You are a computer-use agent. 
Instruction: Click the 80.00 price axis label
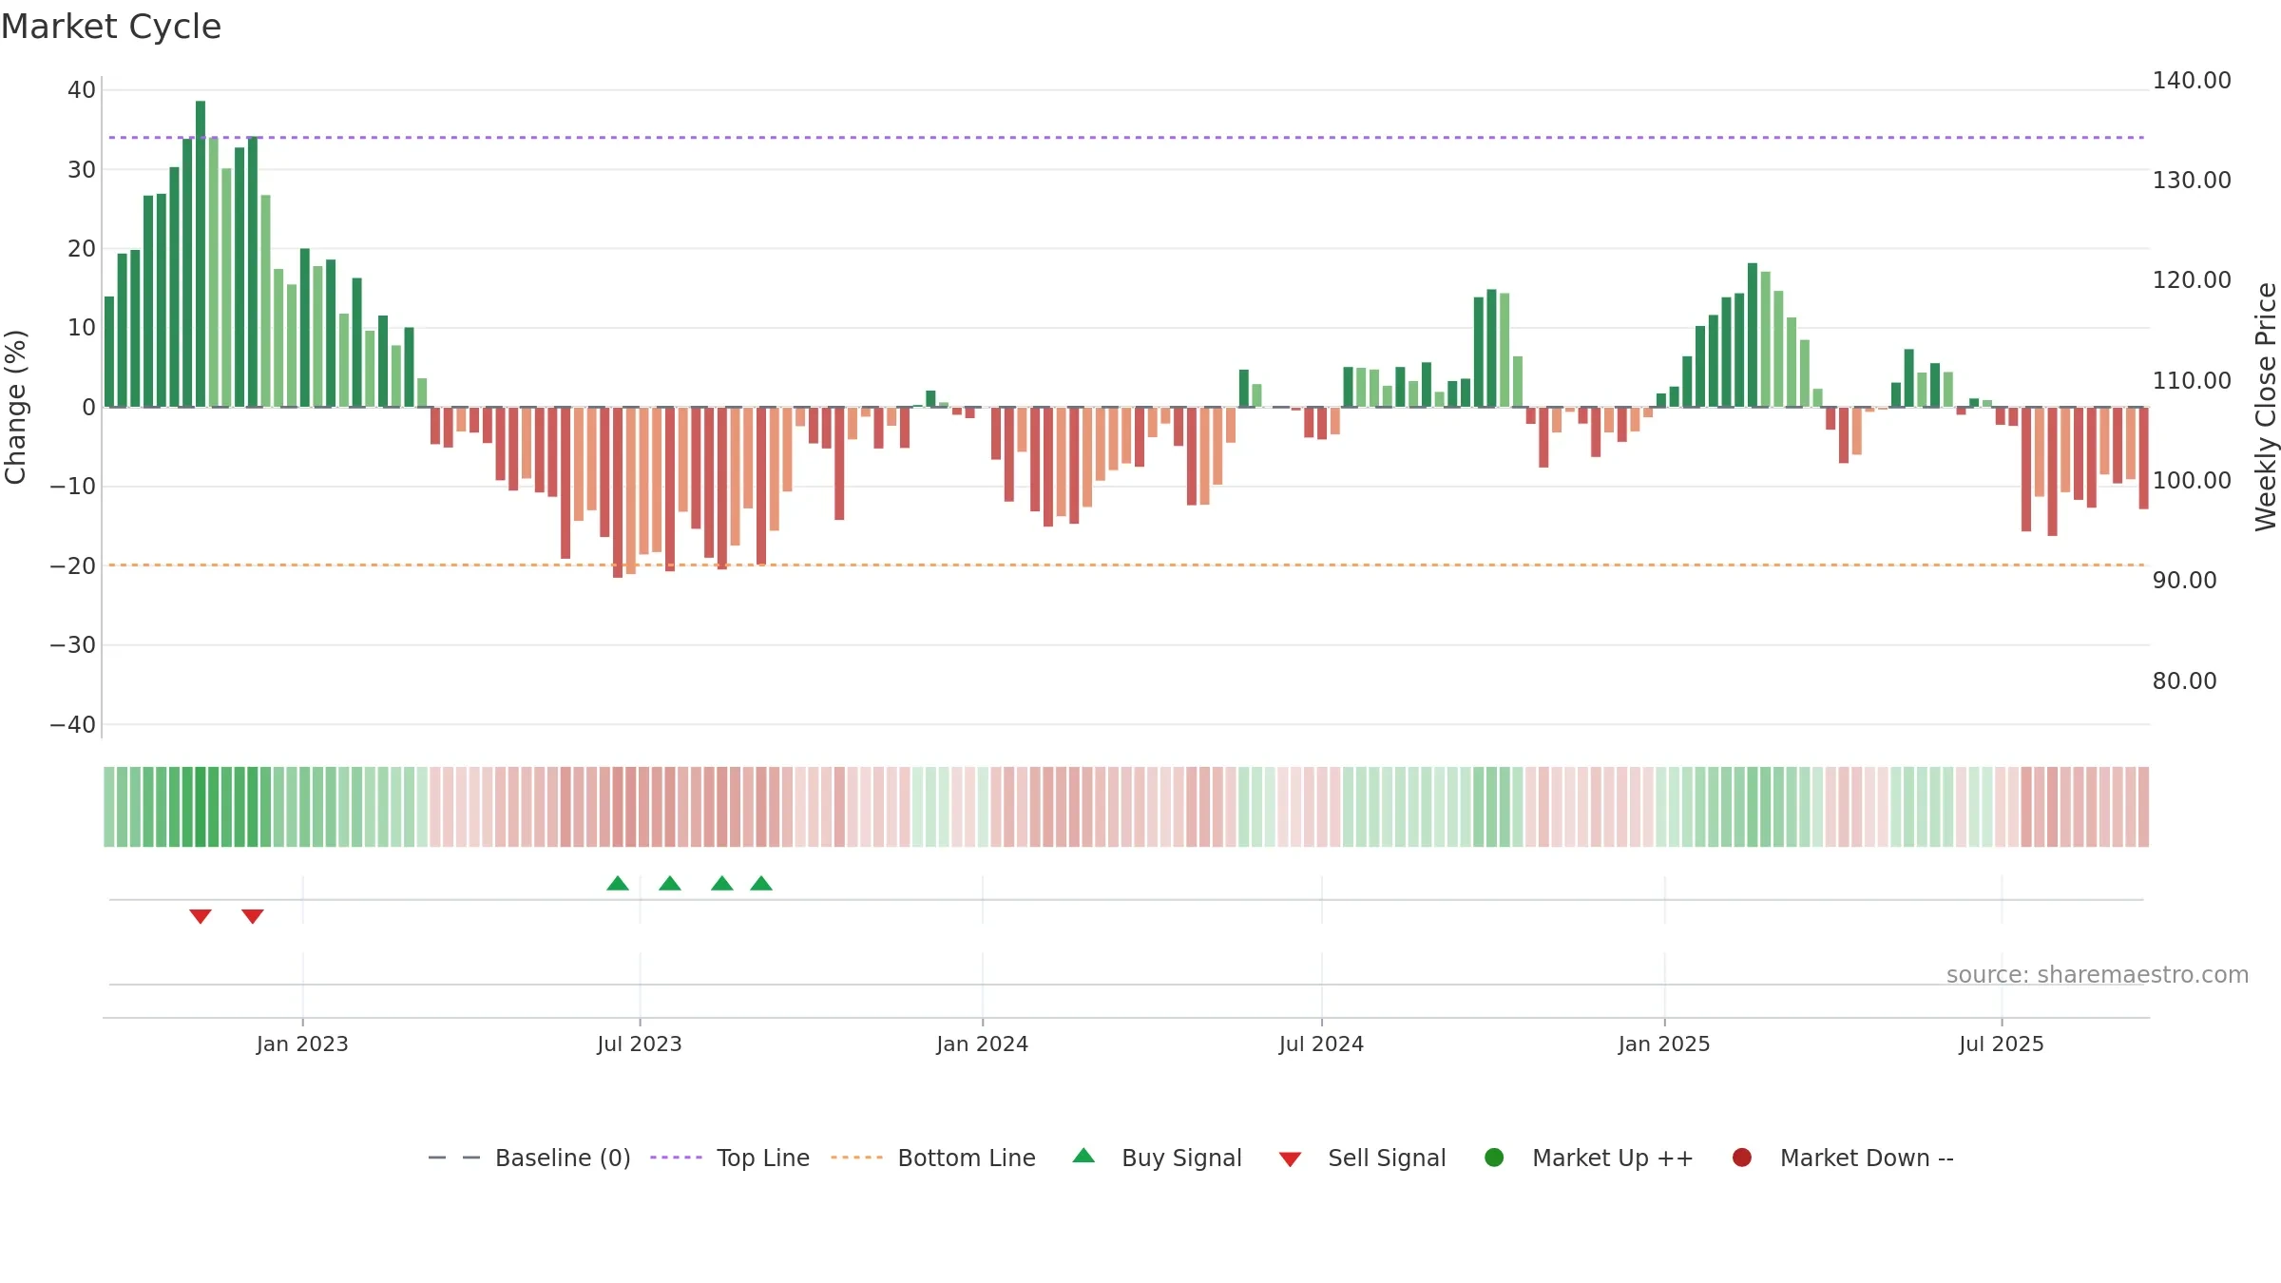2184,681
